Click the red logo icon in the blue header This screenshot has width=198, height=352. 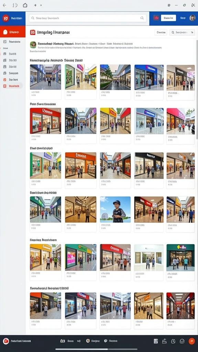[x=5, y=18]
